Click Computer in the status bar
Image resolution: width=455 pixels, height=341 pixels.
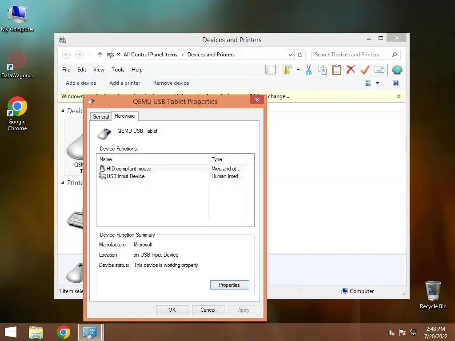(358, 291)
